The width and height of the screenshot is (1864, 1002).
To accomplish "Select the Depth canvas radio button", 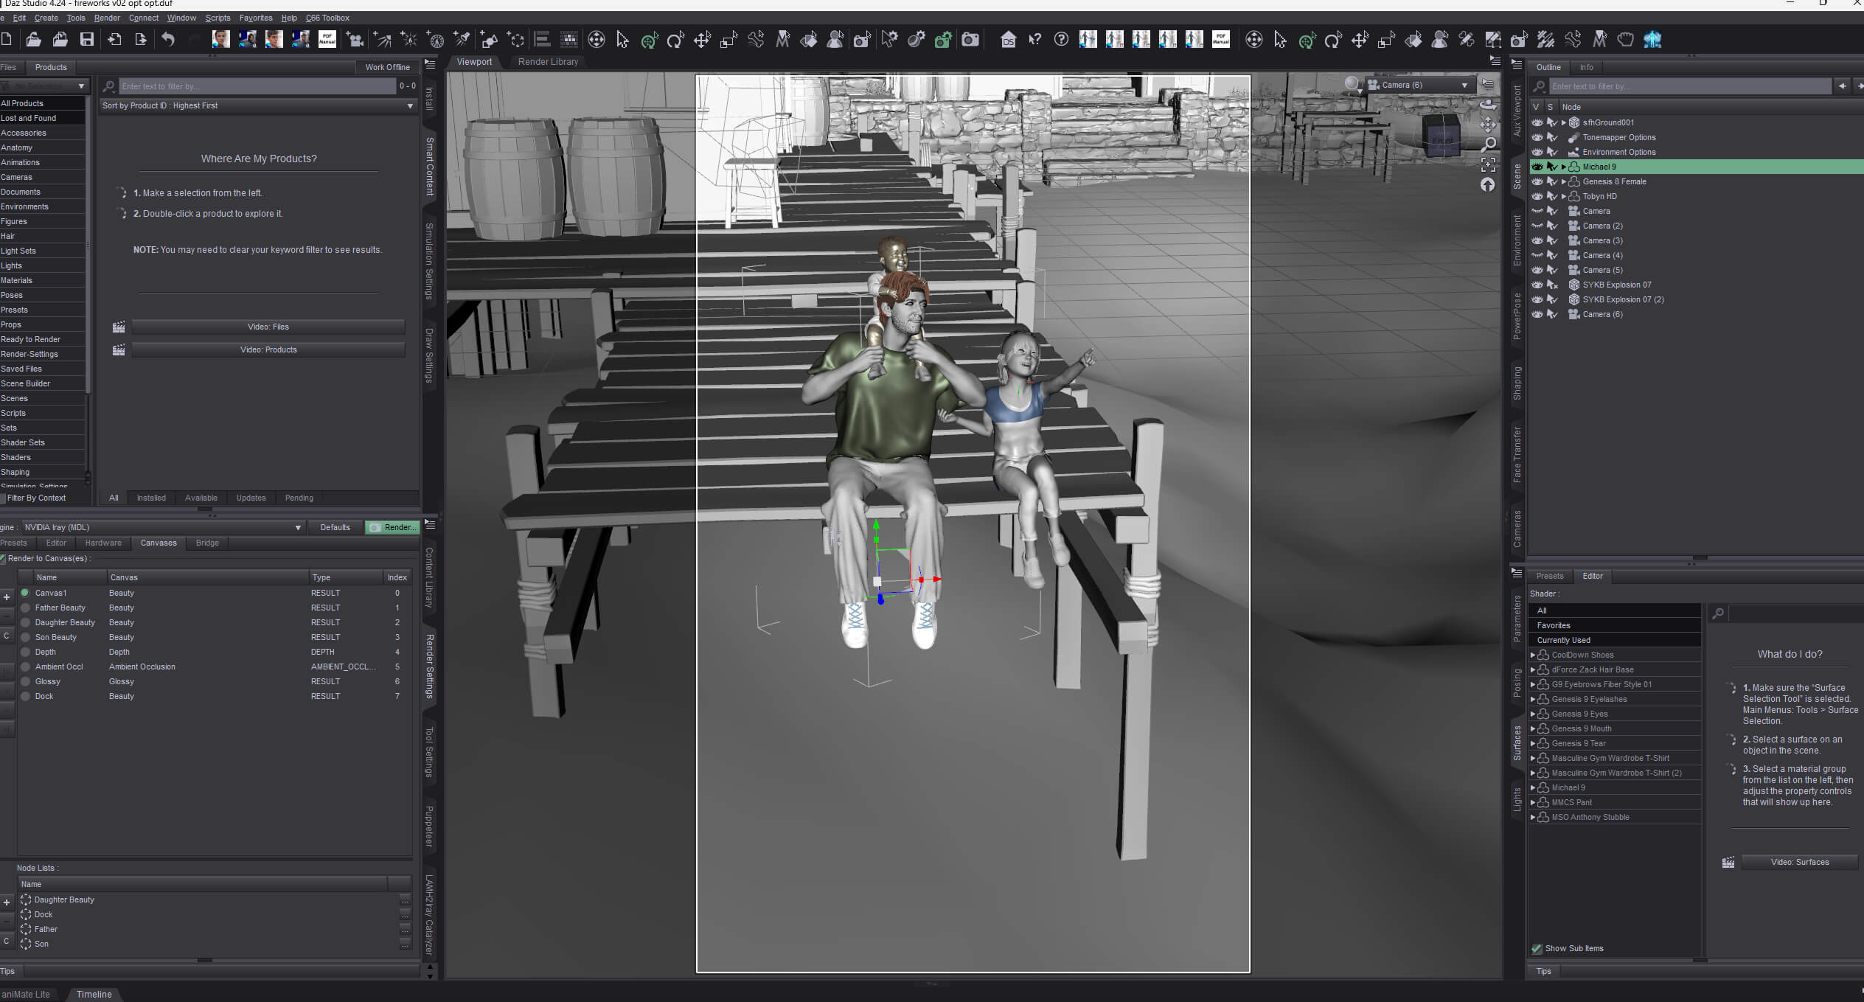I will click(x=25, y=652).
